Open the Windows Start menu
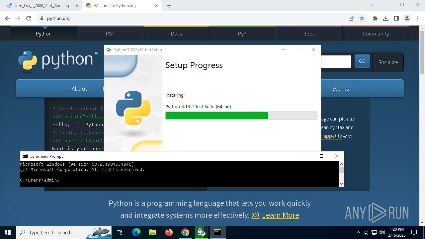 click(8, 232)
